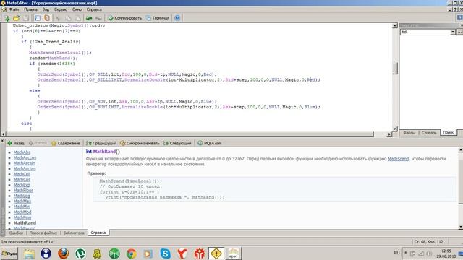
Task: Open Yandex browser from the taskbar
Action: click(182, 253)
